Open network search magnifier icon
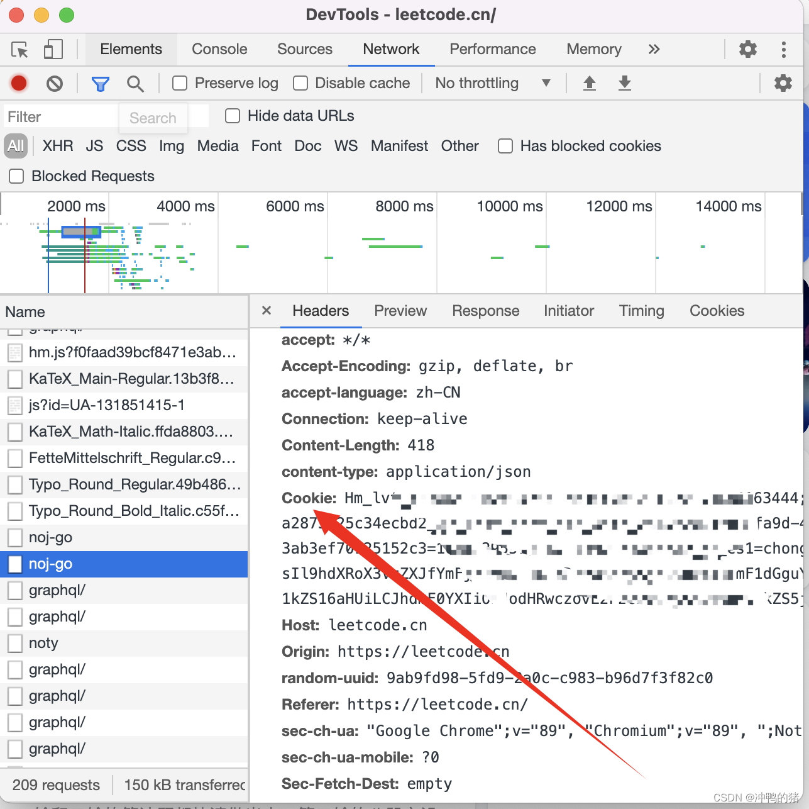 coord(135,84)
